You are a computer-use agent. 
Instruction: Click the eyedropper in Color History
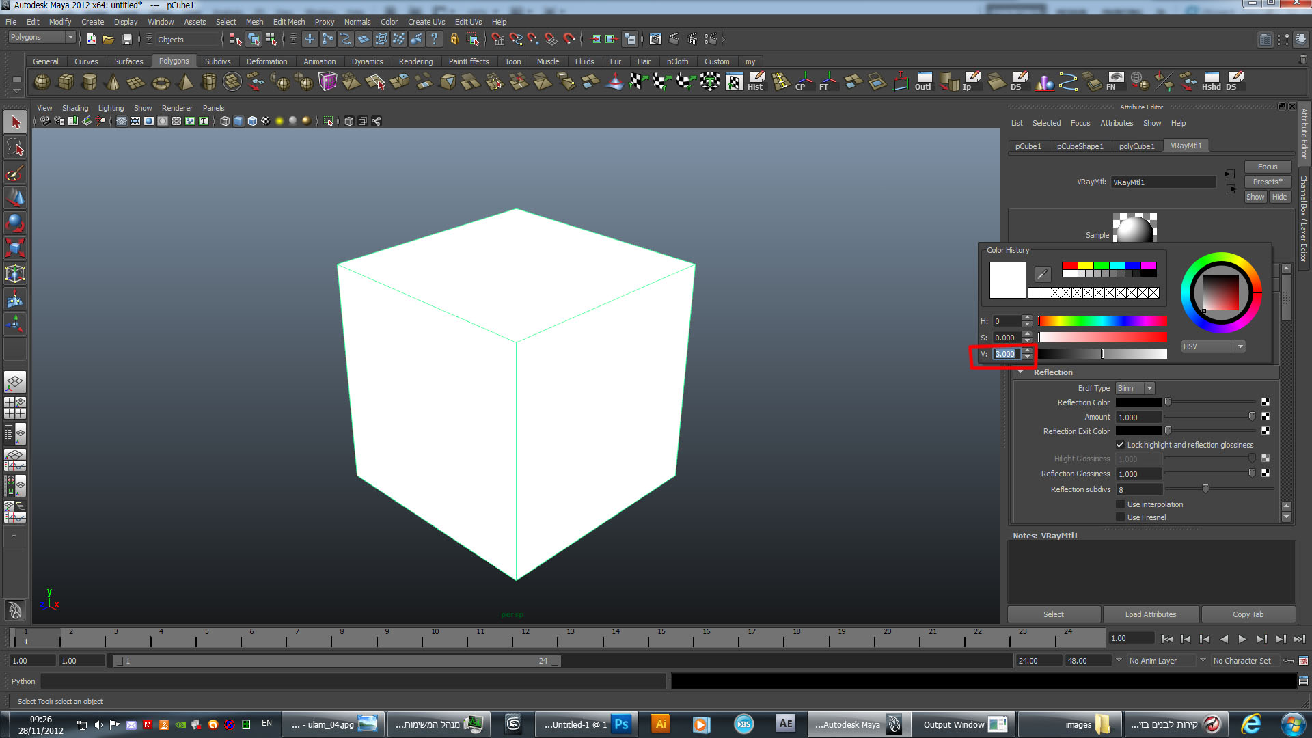tap(1042, 275)
